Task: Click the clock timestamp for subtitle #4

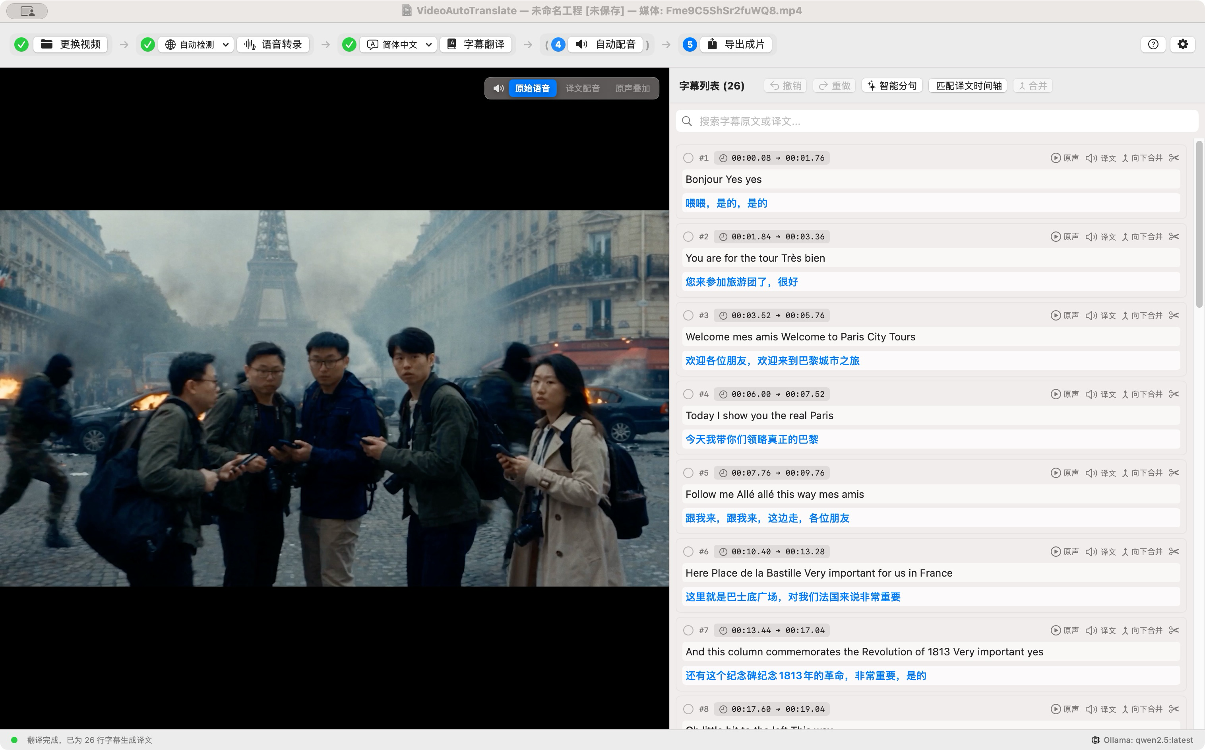Action: 772,394
